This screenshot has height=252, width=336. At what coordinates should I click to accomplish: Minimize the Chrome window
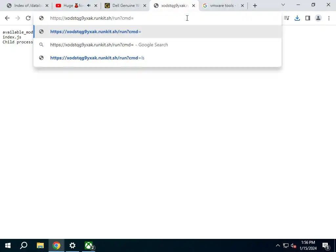point(298,5)
